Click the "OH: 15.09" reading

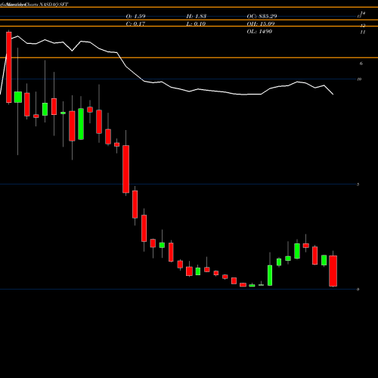pos(261,23)
